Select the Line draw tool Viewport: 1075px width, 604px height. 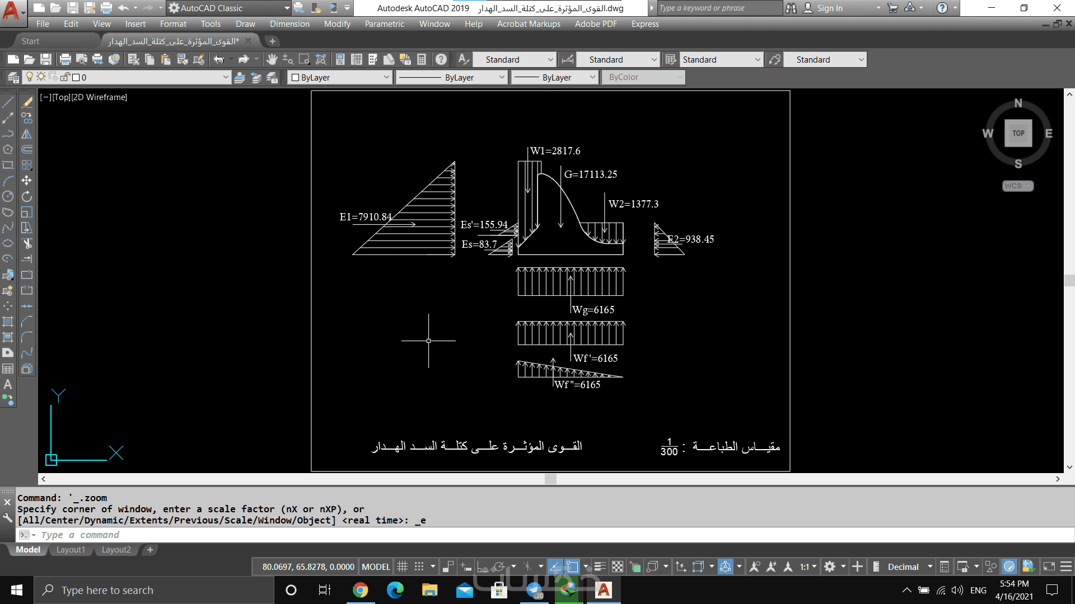(x=8, y=102)
